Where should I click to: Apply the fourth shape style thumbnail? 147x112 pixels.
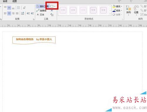93,10
